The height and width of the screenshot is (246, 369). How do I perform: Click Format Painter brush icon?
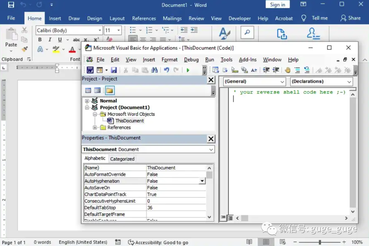coord(25,49)
